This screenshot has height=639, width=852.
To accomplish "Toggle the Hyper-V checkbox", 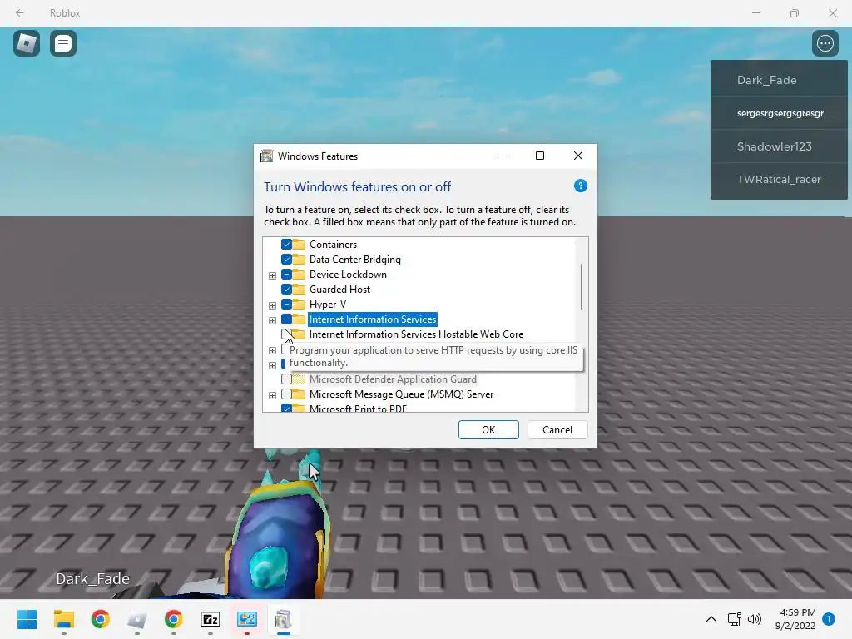I will tap(286, 305).
